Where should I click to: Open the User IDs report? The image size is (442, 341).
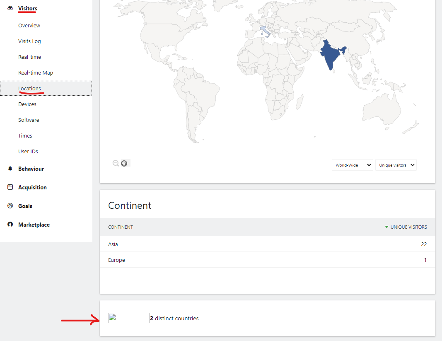coord(28,152)
